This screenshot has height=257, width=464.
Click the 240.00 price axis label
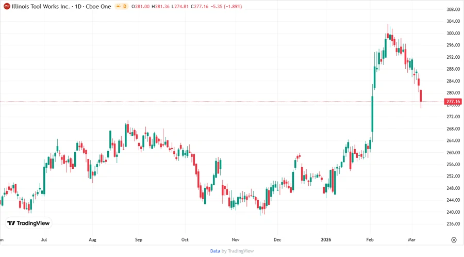pyautogui.click(x=453, y=212)
